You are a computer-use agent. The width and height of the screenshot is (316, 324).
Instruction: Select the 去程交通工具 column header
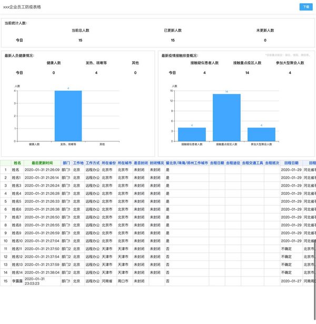[252, 163]
